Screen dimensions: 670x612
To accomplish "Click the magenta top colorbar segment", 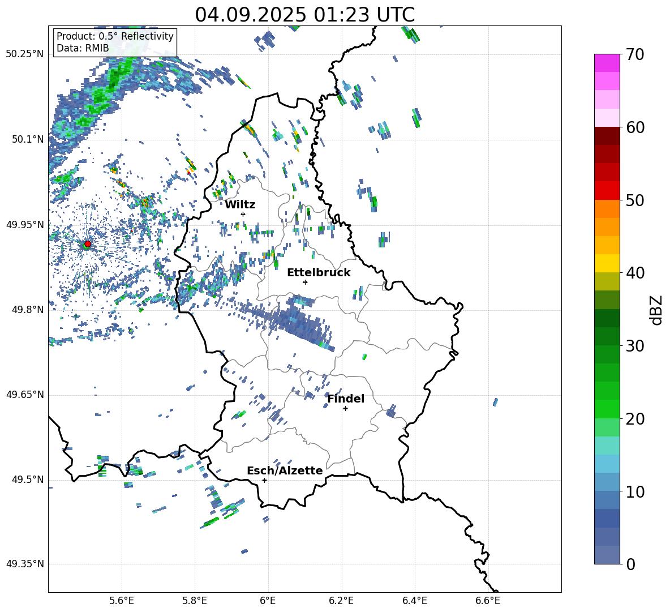I will click(x=607, y=63).
